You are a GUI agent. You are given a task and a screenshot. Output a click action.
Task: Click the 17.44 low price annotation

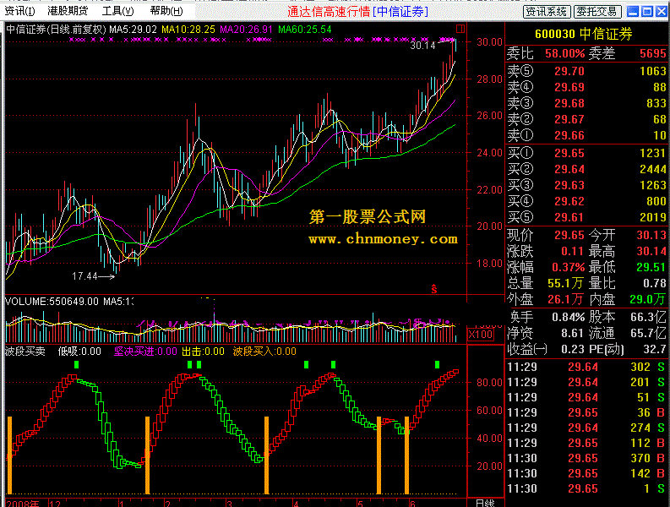pos(84,276)
